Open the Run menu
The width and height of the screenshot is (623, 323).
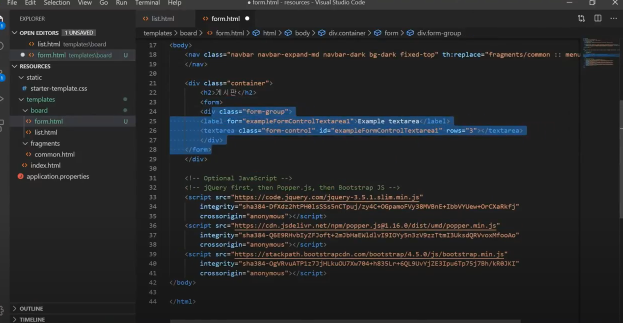121,3
